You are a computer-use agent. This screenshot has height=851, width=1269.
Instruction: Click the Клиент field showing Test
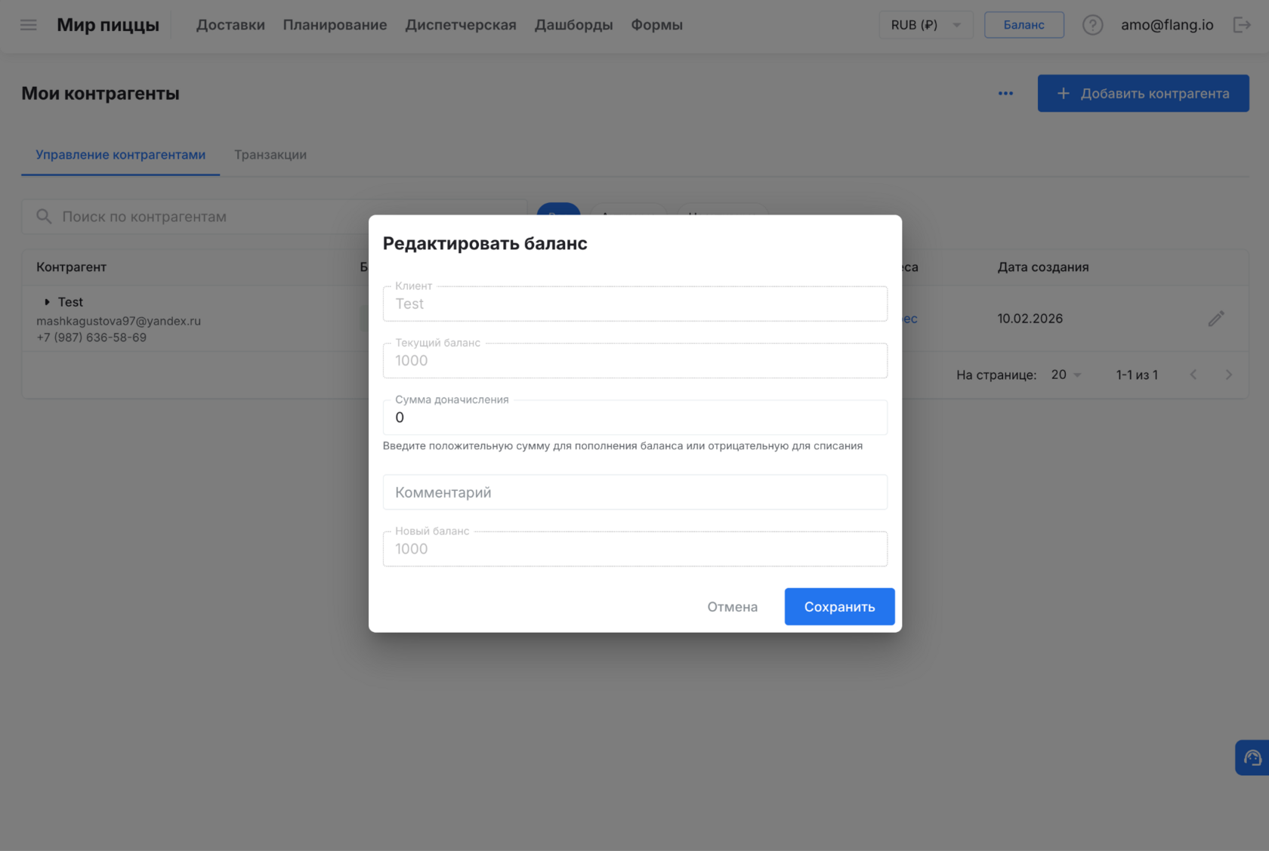coord(634,304)
